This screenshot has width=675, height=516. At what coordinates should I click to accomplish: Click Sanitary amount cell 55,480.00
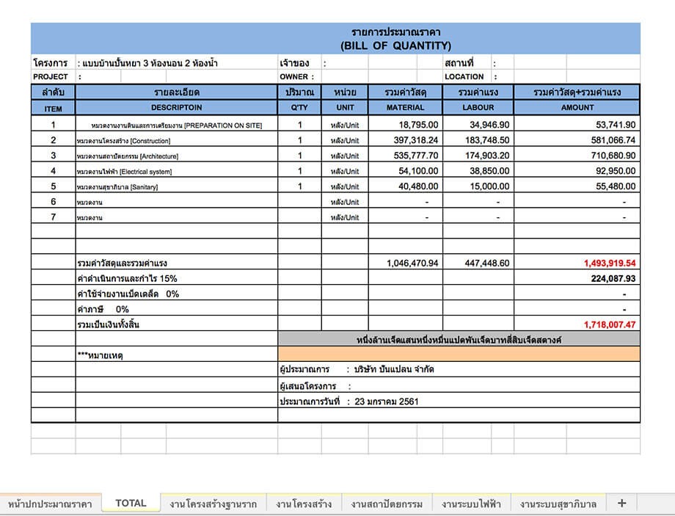coord(577,186)
